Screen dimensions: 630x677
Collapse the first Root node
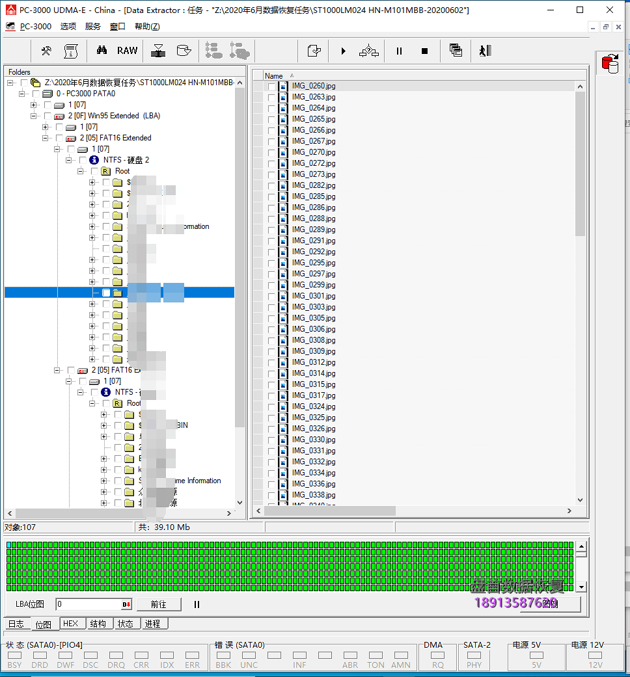pyautogui.click(x=80, y=172)
